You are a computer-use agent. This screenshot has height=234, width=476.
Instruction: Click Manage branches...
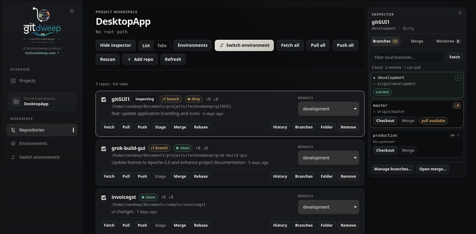(393, 169)
